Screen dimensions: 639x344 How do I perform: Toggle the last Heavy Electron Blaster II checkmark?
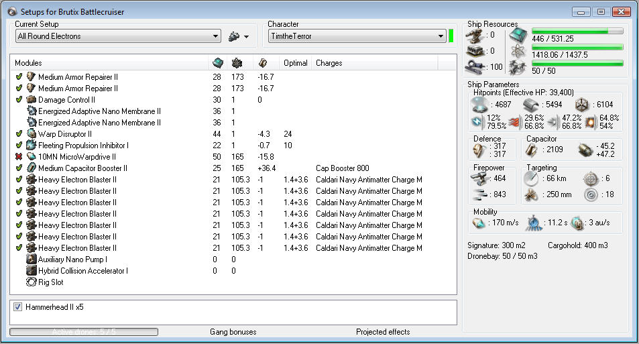(x=19, y=248)
